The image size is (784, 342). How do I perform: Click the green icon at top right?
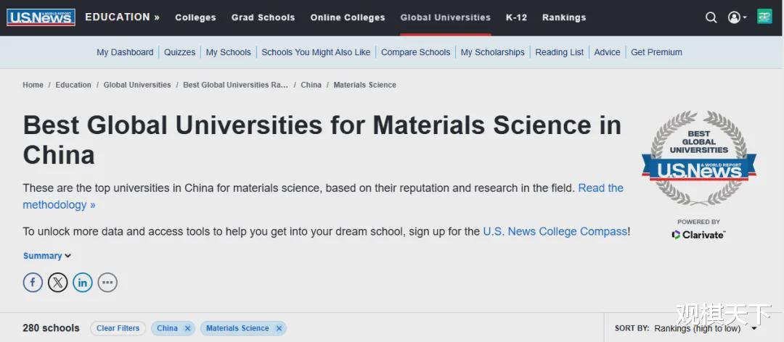tap(764, 17)
